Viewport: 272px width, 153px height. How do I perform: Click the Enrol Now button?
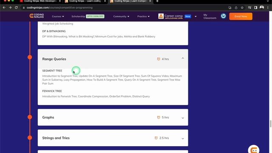click(x=241, y=16)
